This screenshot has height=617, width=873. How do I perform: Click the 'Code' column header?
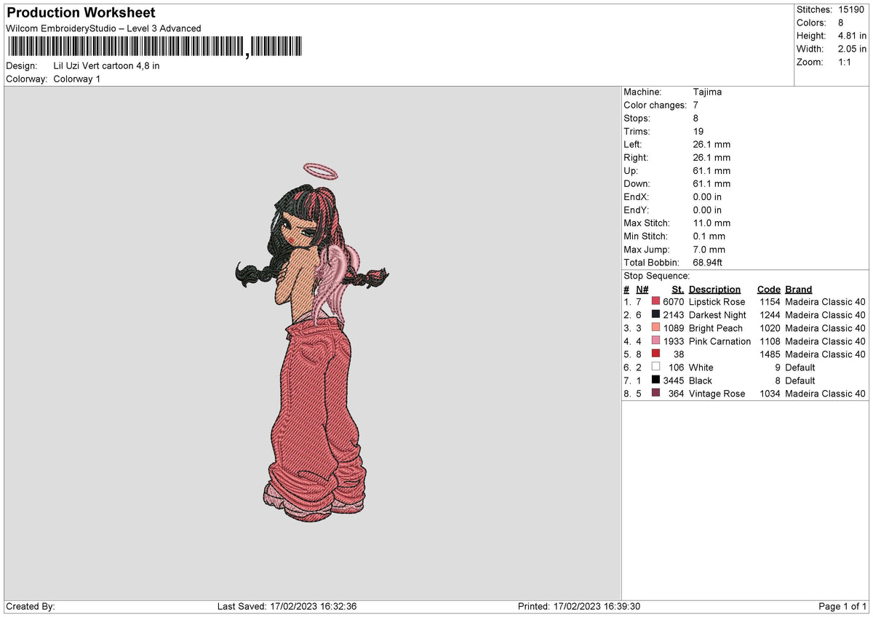pyautogui.click(x=768, y=289)
